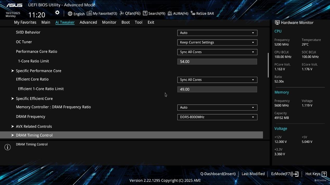The image size is (330, 185).
Task: Click +12V reading 12.000 V
Action: (x=281, y=142)
